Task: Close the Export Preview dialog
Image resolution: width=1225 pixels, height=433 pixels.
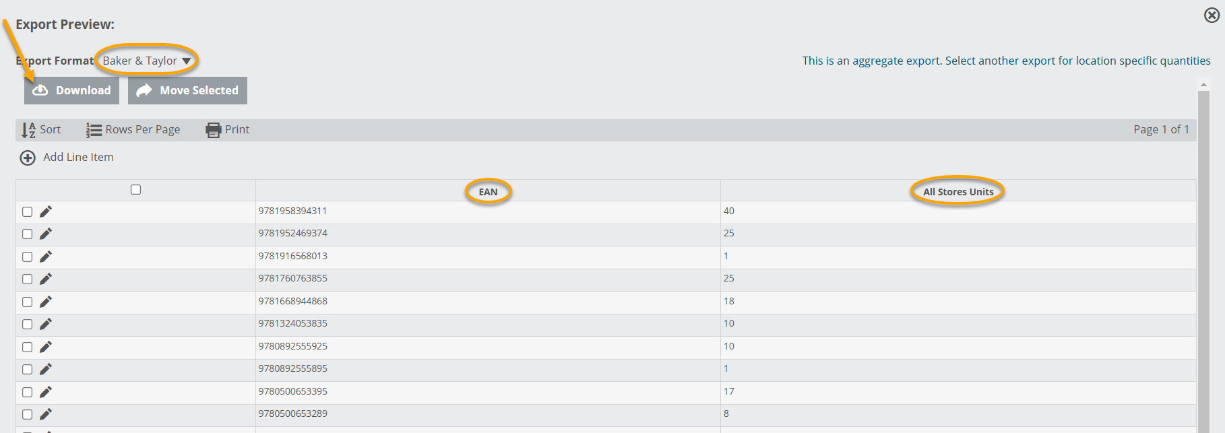Action: 1212,15
